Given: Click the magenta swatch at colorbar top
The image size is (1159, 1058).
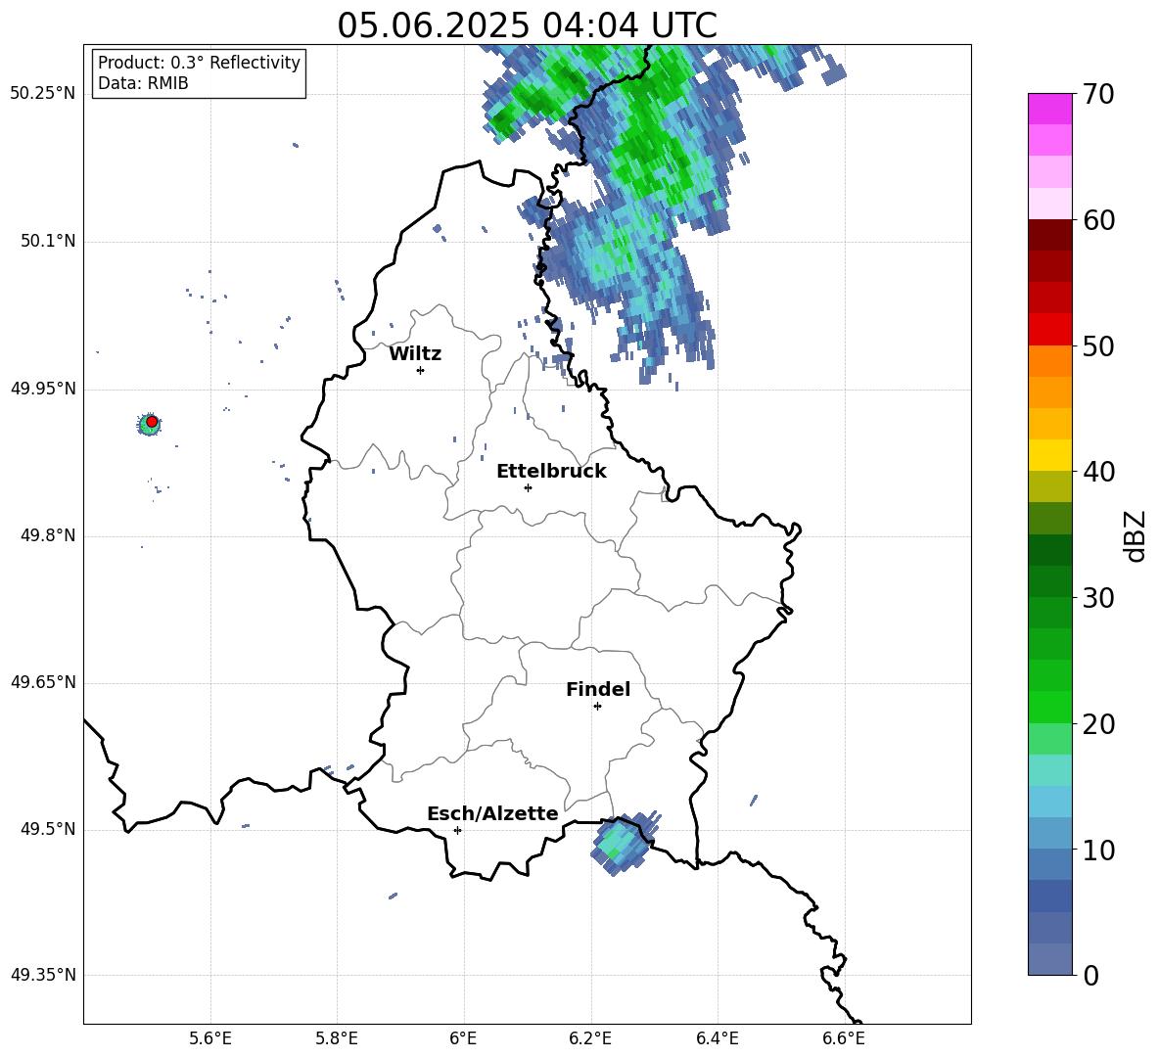Looking at the screenshot, I should (1050, 109).
